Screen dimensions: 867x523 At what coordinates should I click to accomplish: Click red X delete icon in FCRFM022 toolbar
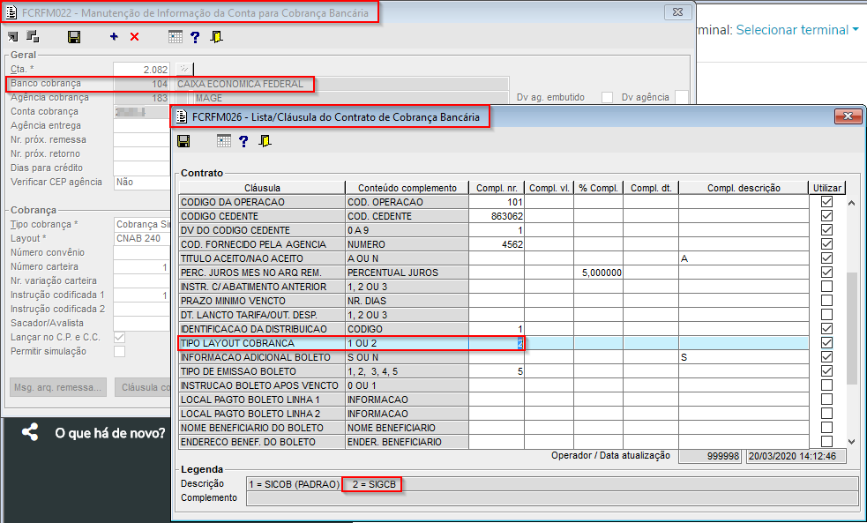[x=134, y=37]
